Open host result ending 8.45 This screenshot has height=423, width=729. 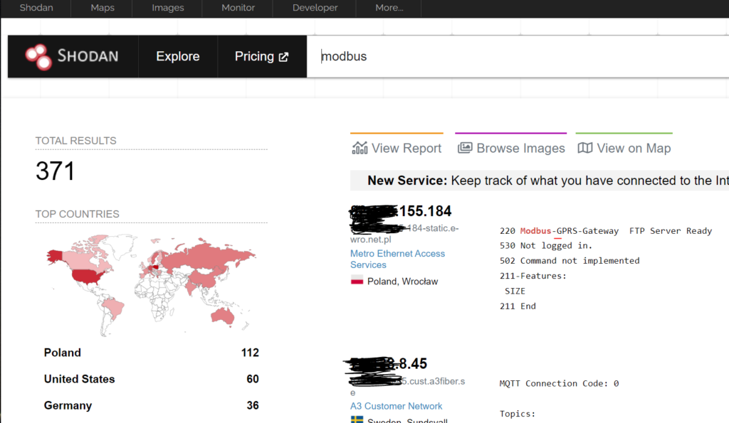point(386,363)
